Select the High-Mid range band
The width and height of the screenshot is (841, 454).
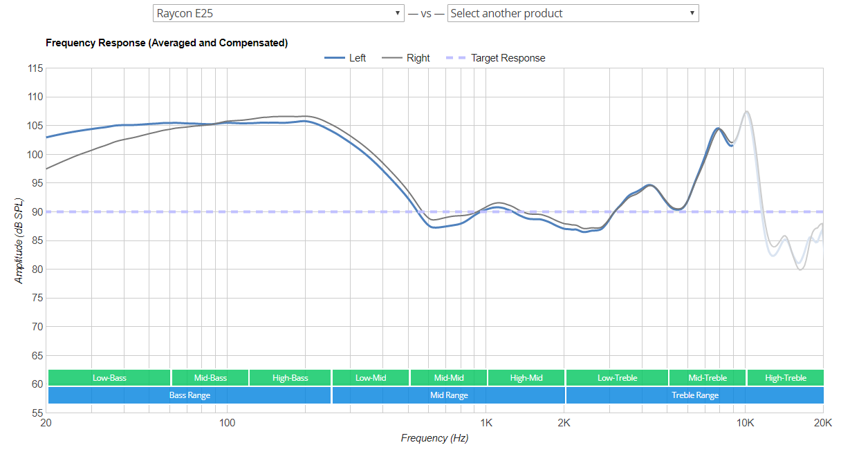pyautogui.click(x=526, y=377)
